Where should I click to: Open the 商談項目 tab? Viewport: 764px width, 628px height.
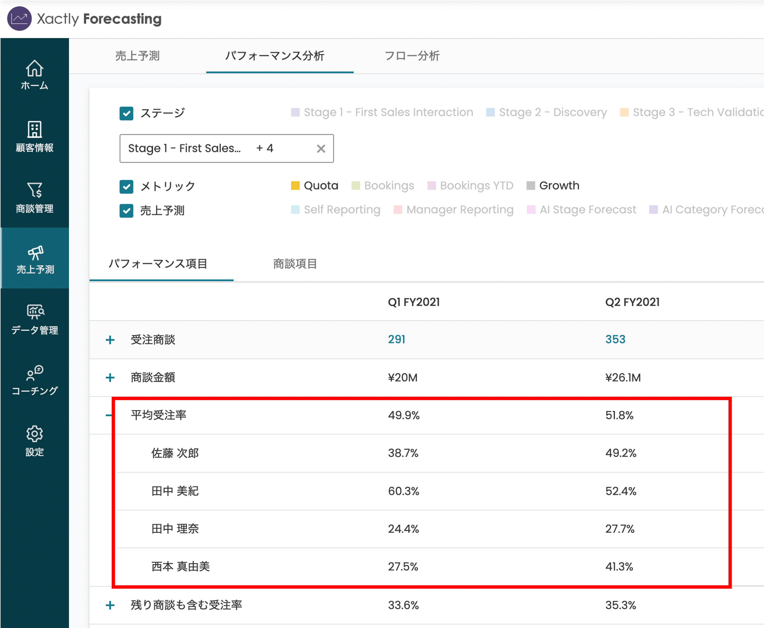pos(295,264)
